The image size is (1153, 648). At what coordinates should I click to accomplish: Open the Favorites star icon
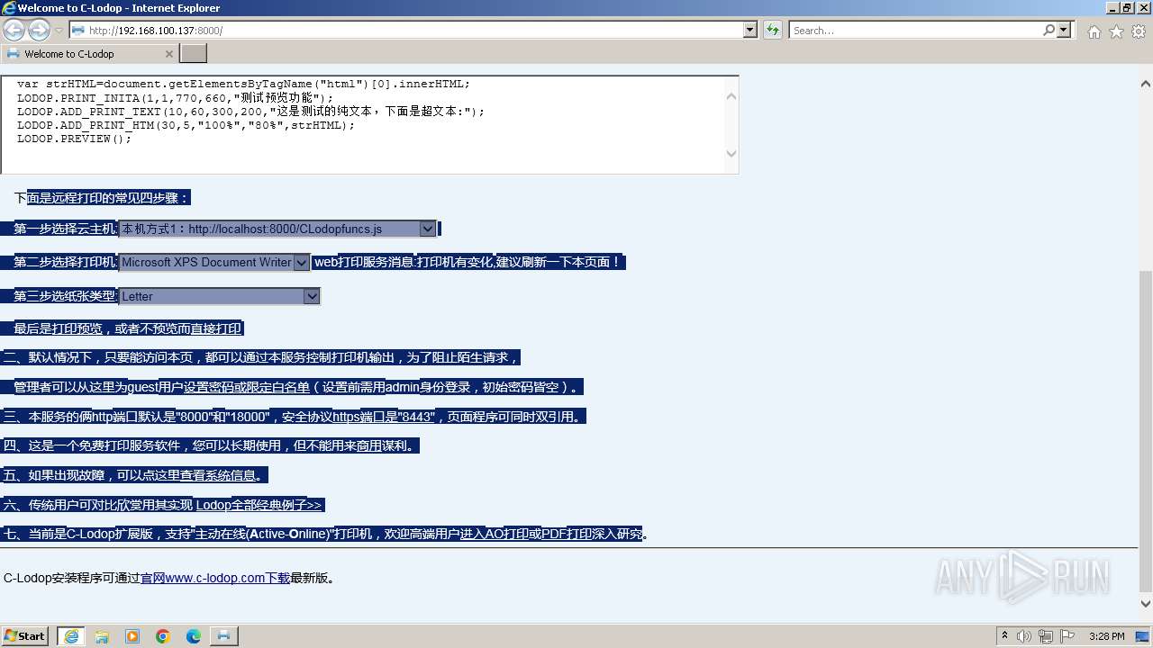(1116, 31)
